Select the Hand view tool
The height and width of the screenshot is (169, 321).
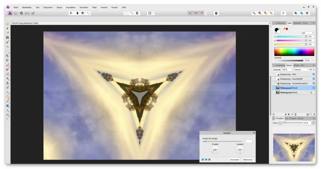pyautogui.click(x=7, y=24)
